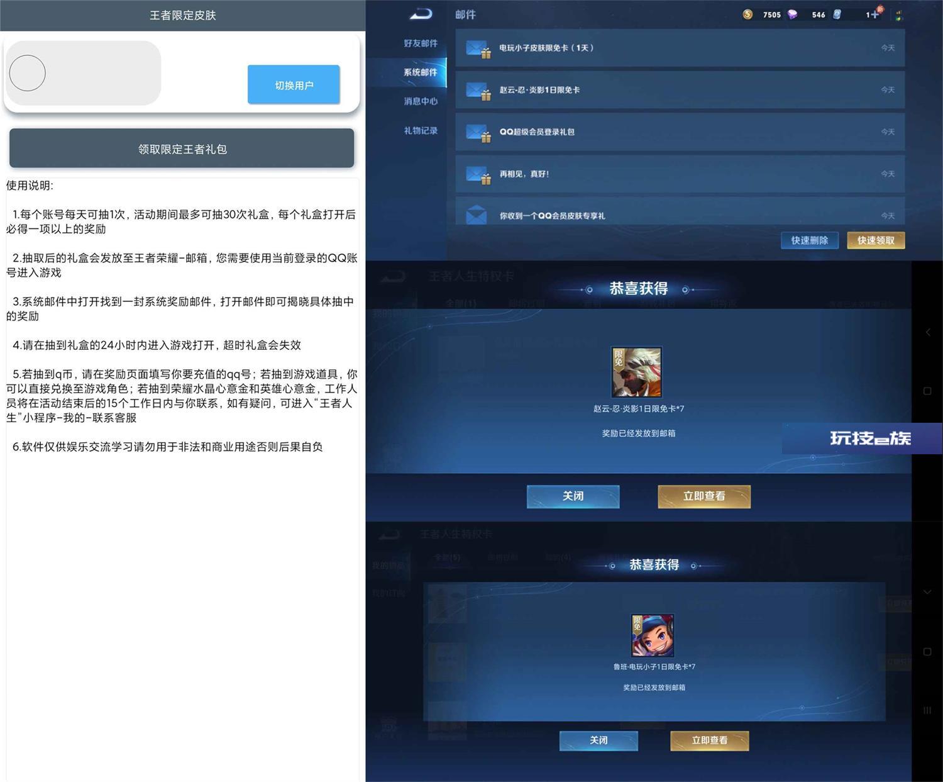The height and width of the screenshot is (782, 943).
Task: Click Android down chevron beside 鲁班 dialog
Action: point(927,592)
